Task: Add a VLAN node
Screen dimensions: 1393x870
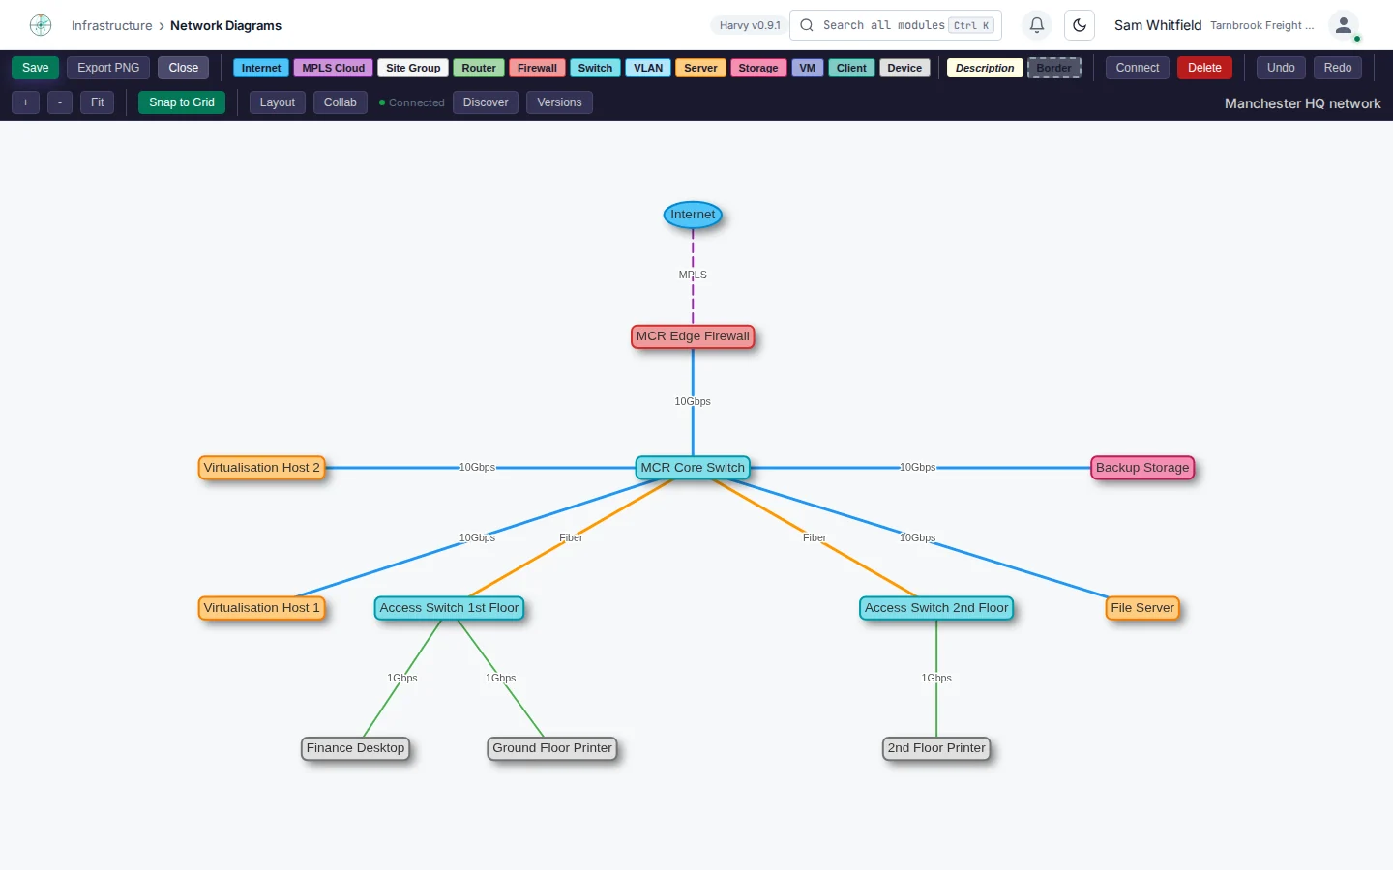Action: tap(648, 68)
